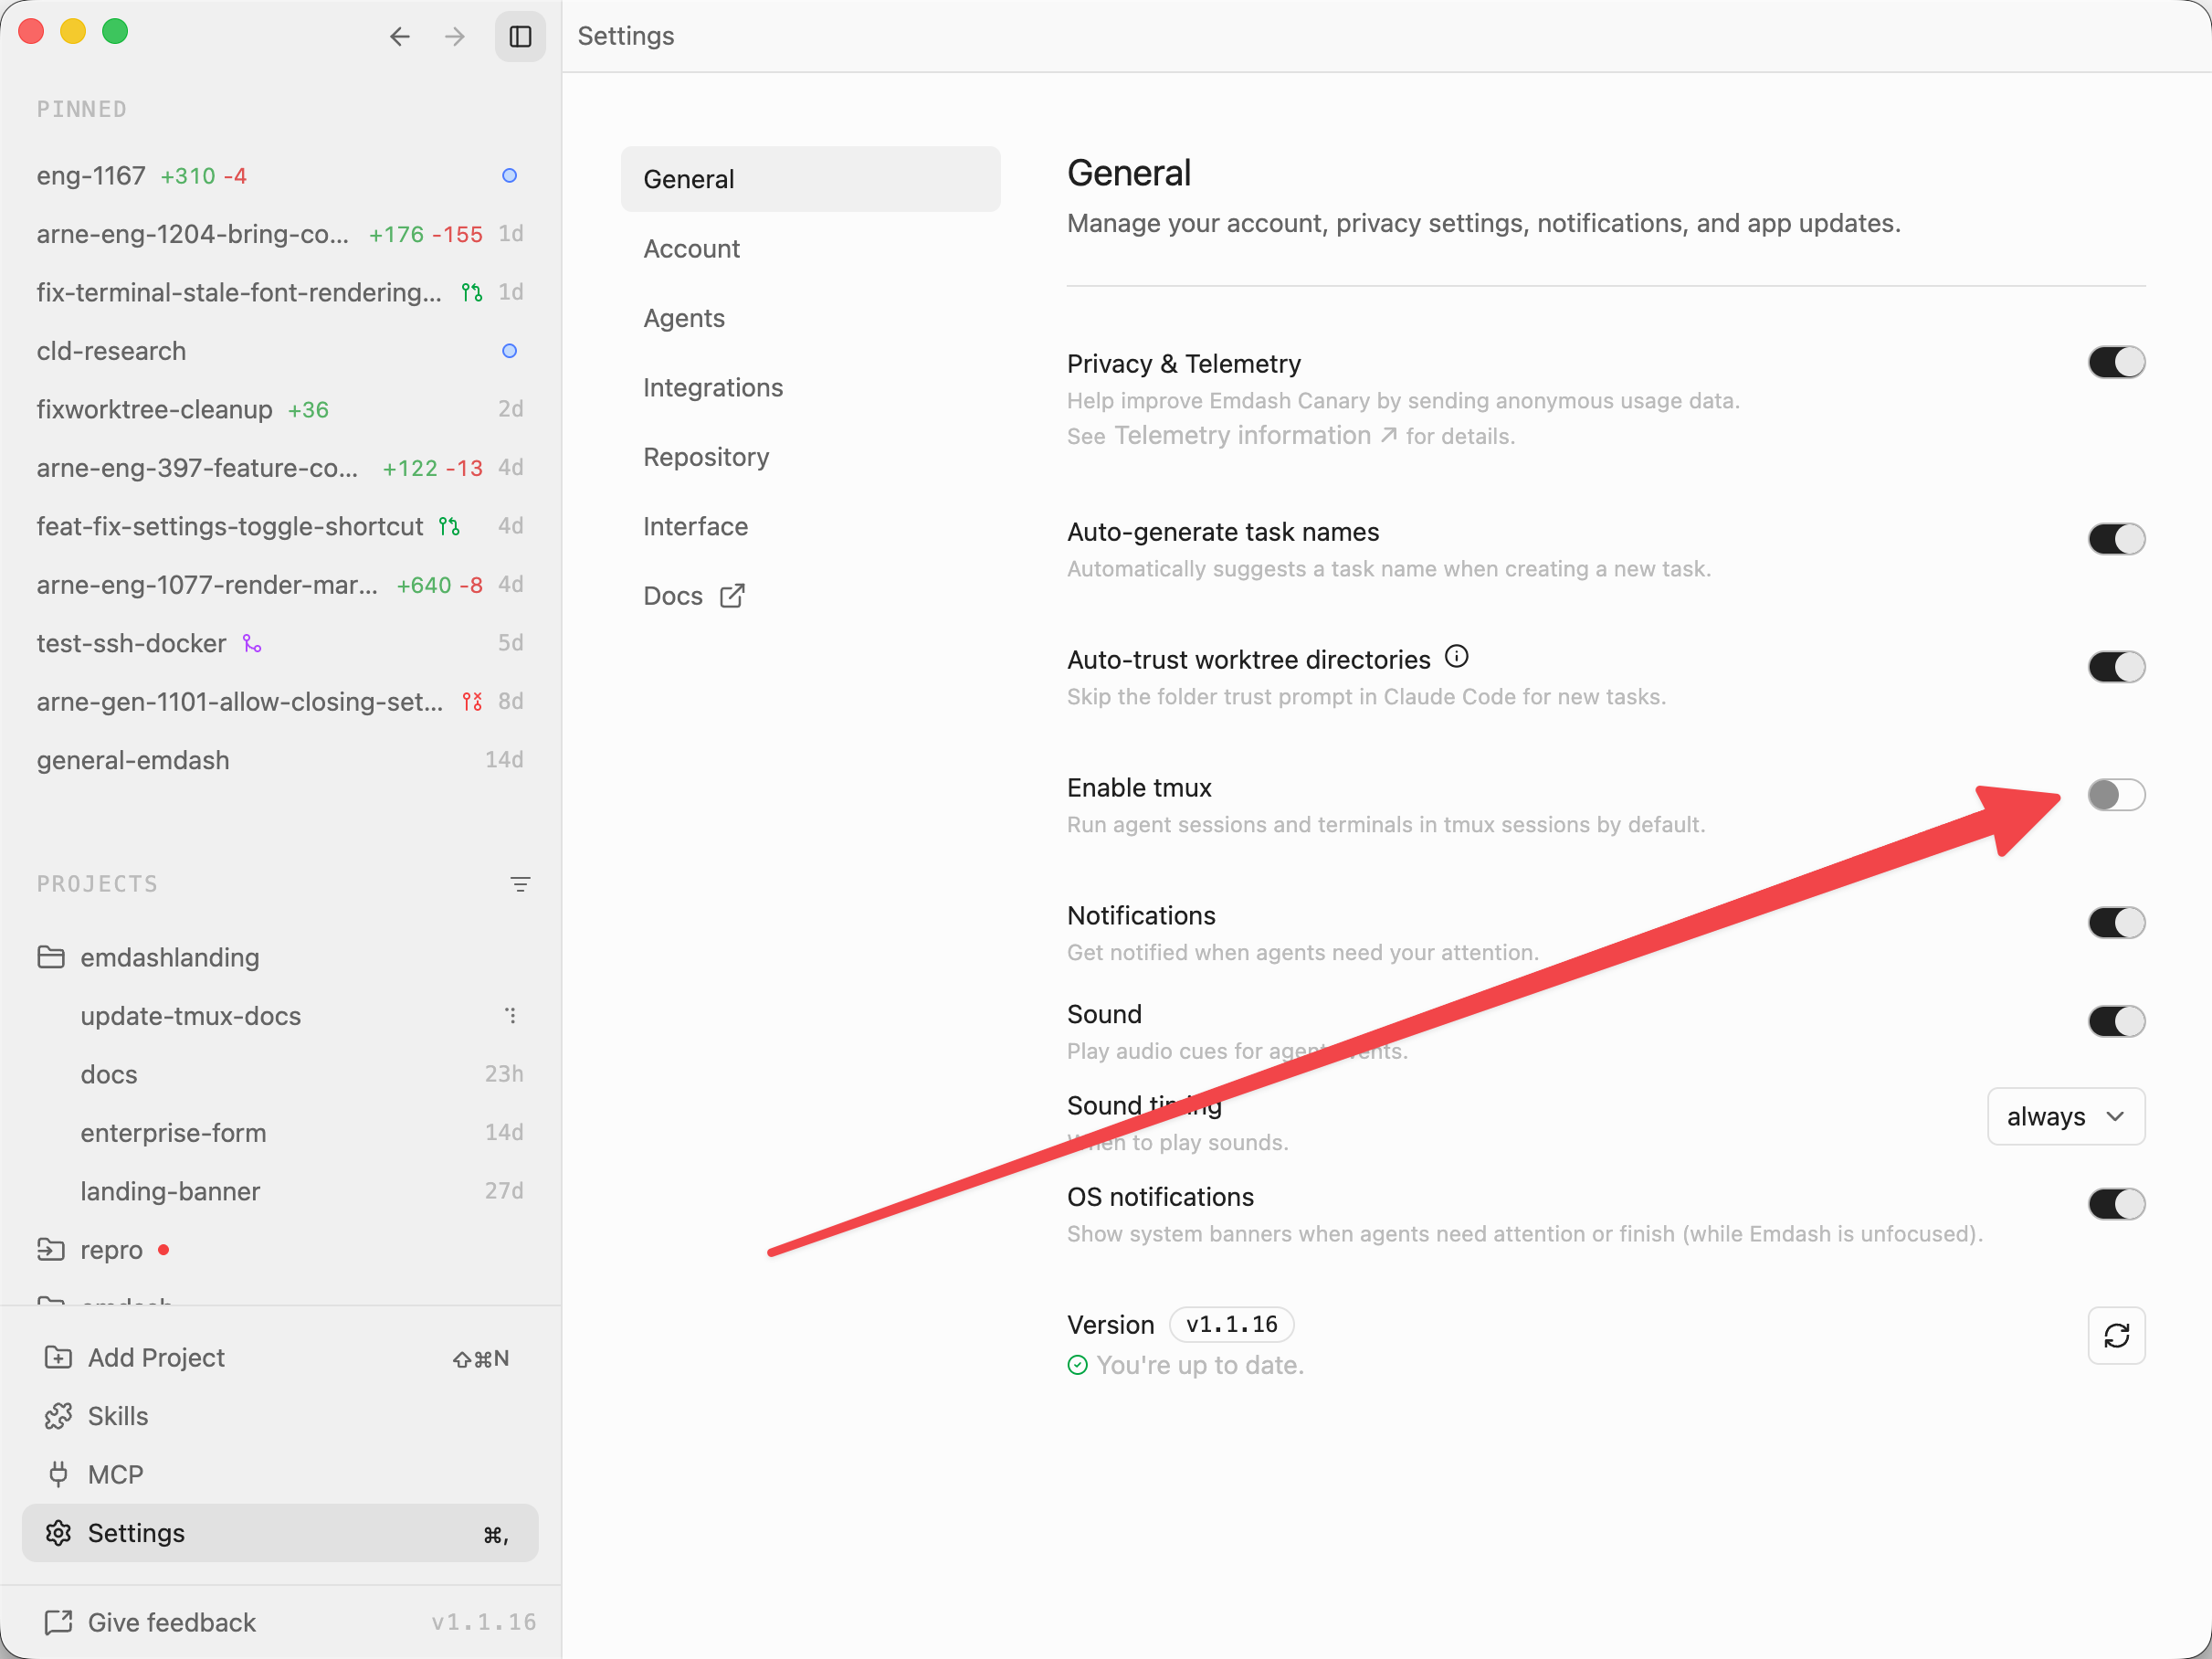Switch off OS notifications toggle

[2116, 1204]
